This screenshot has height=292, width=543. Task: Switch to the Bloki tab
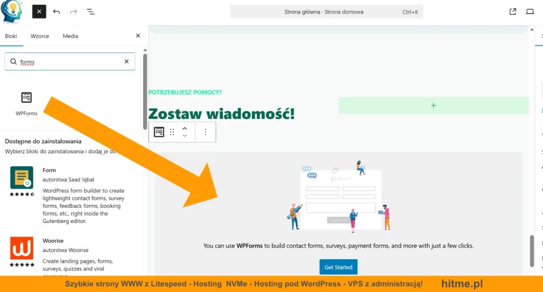click(11, 36)
